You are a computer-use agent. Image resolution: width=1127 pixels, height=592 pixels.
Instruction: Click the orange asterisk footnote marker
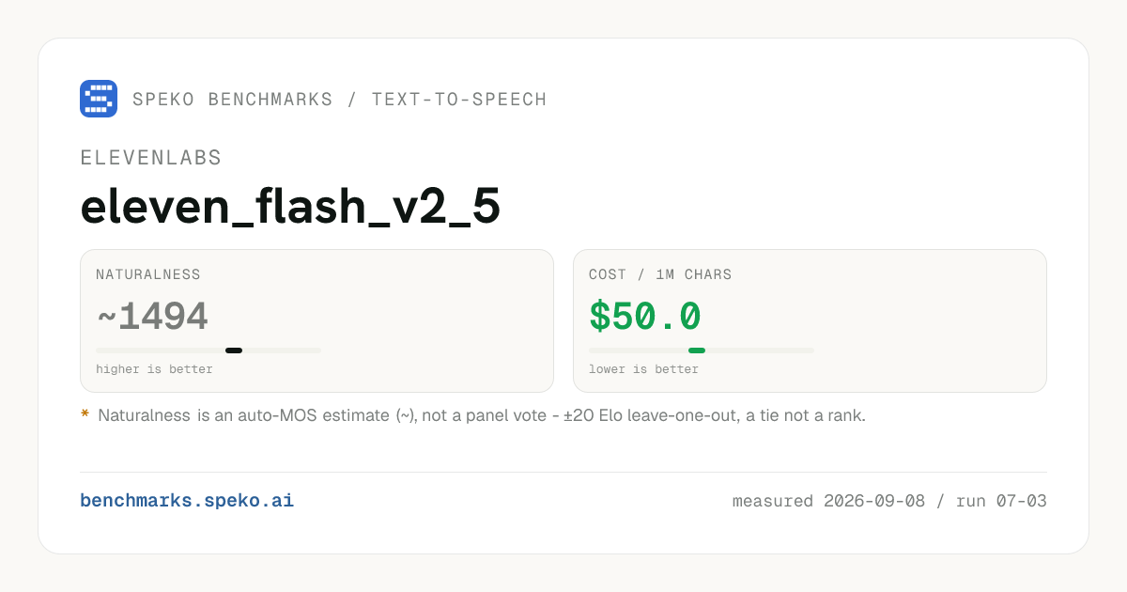(x=85, y=414)
